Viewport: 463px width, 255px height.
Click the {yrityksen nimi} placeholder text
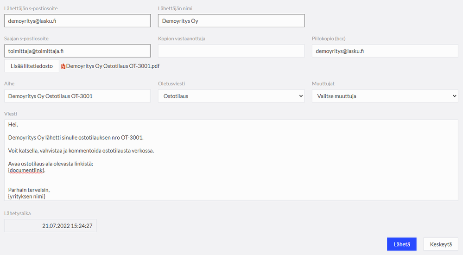point(26,197)
